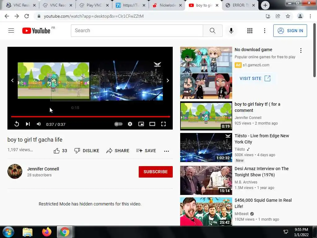Open the Jennifer Connell channel name link

click(43, 169)
